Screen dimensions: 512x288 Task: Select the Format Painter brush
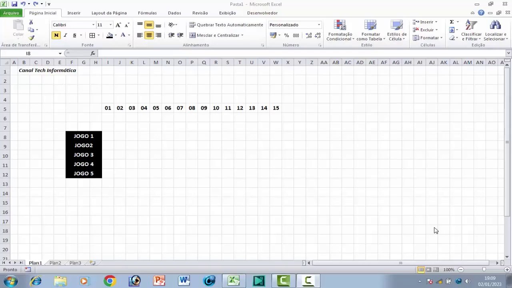[31, 38]
